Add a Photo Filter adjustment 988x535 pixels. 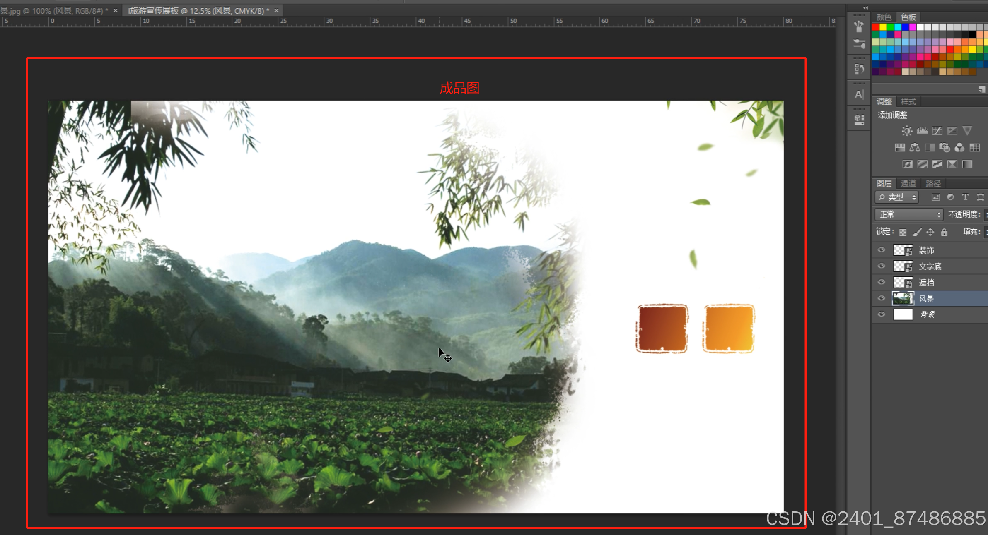(945, 148)
